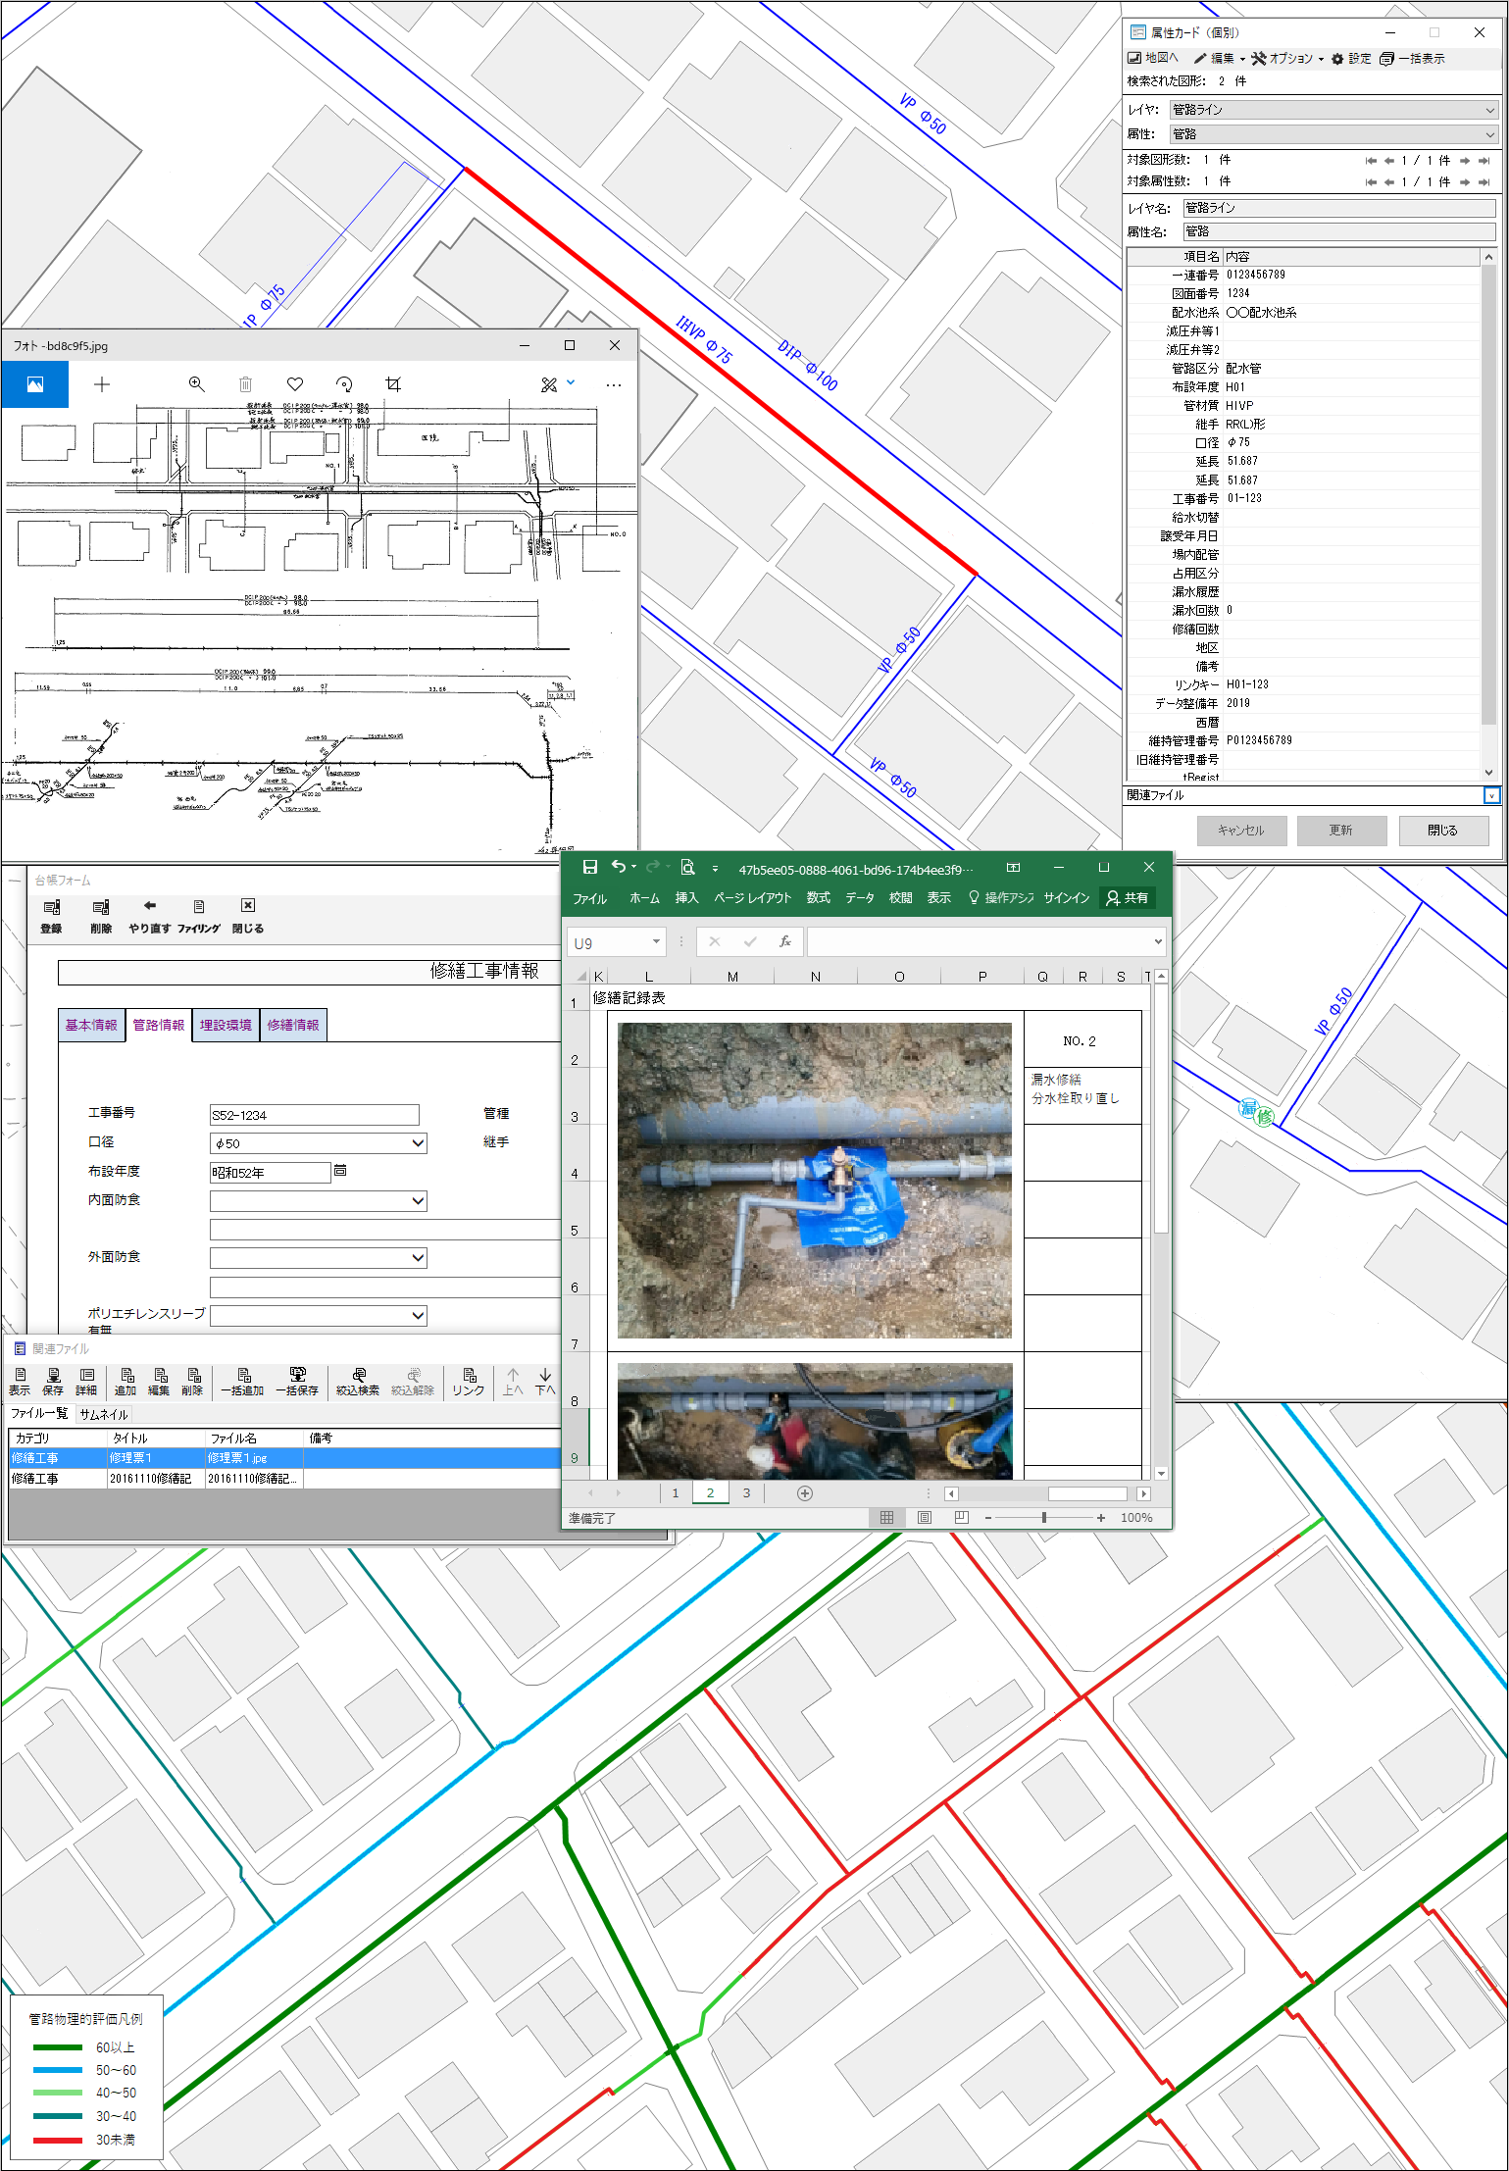Open the Excel 挿入 ribbon tab
Image resolution: width=1509 pixels, height=2171 pixels.
pyautogui.click(x=686, y=898)
